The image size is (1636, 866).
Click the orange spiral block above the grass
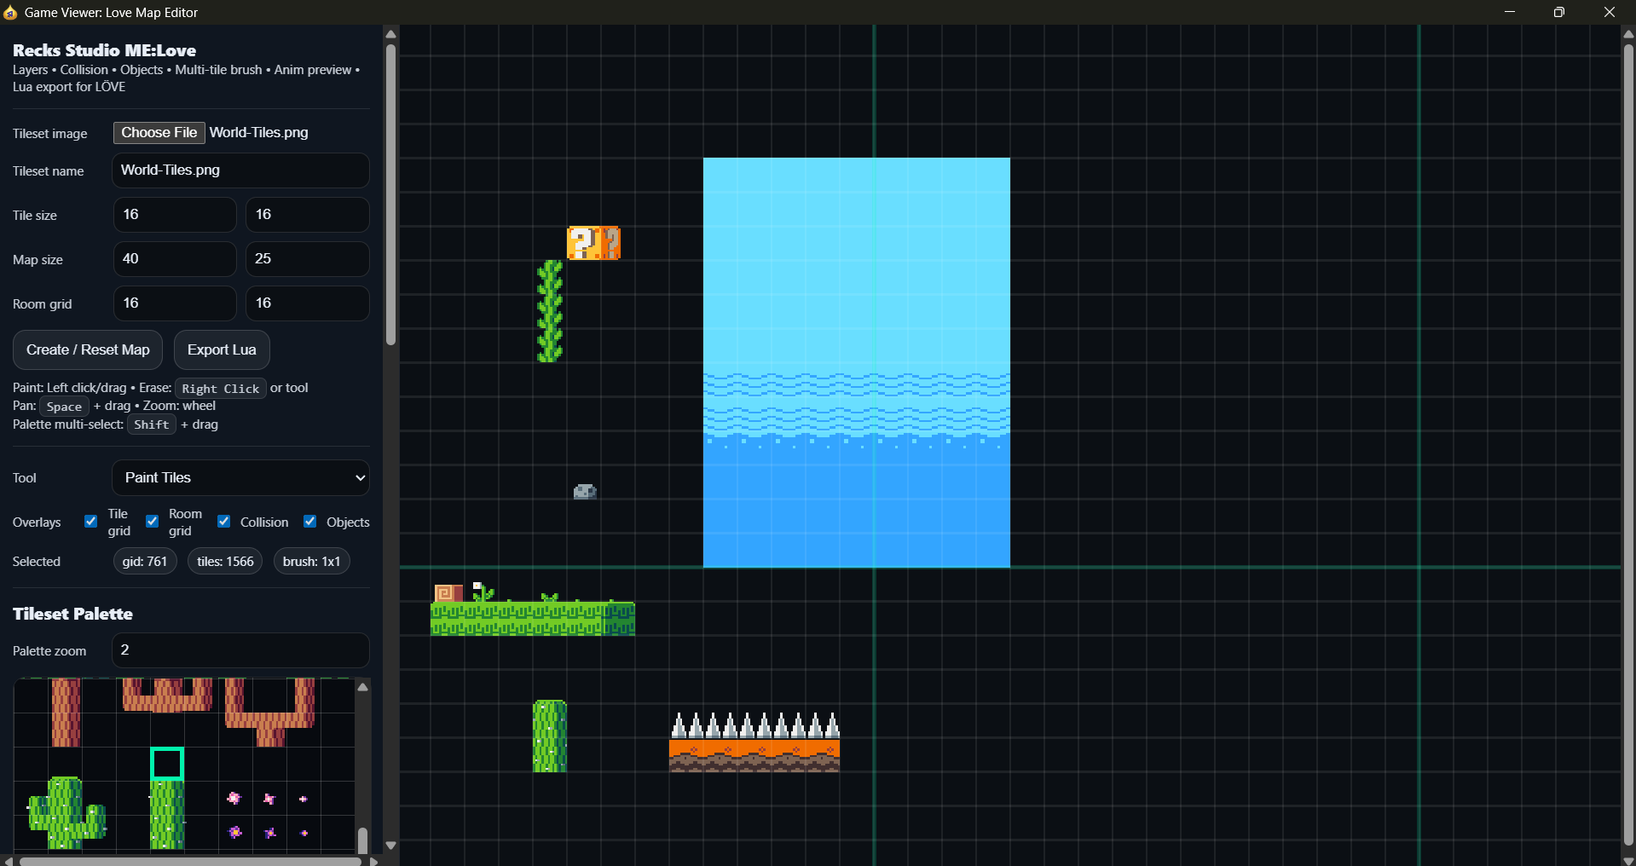tap(448, 592)
